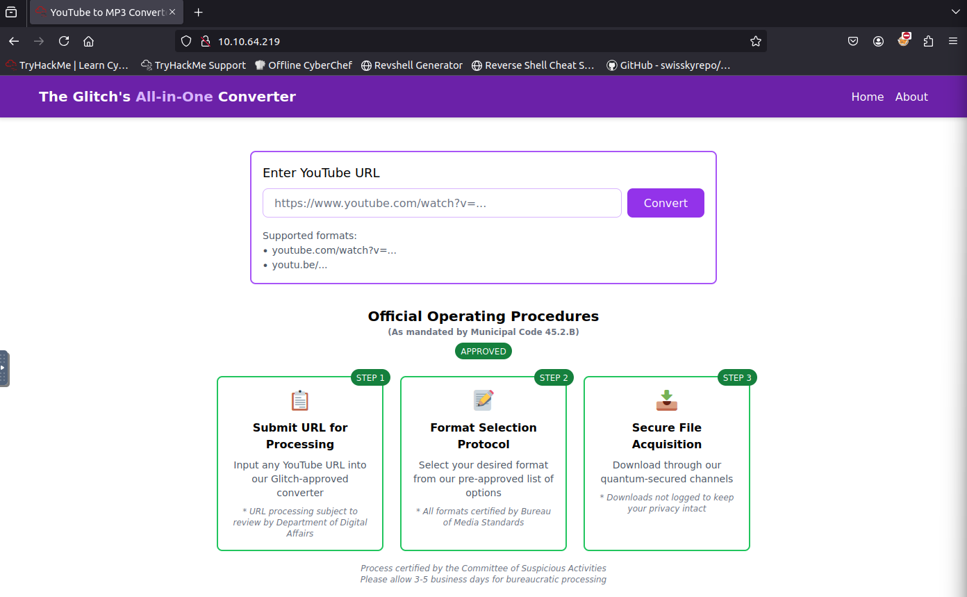Click the About navigation link
Viewport: 967px width, 597px height.
pos(911,97)
